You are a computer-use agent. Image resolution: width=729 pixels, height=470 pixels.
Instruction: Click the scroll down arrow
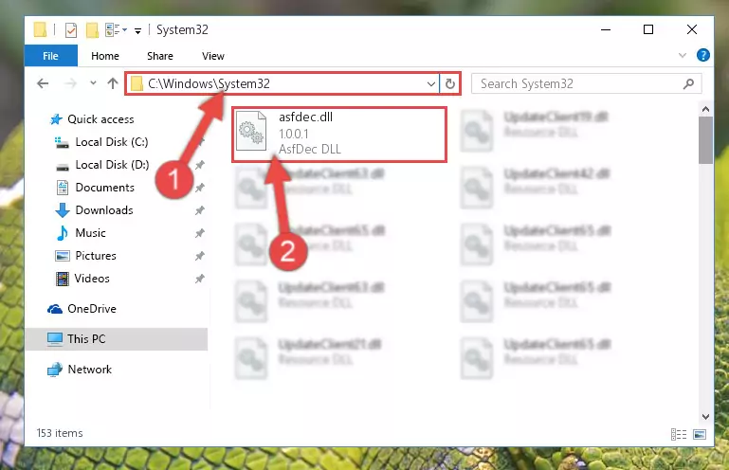(705, 417)
